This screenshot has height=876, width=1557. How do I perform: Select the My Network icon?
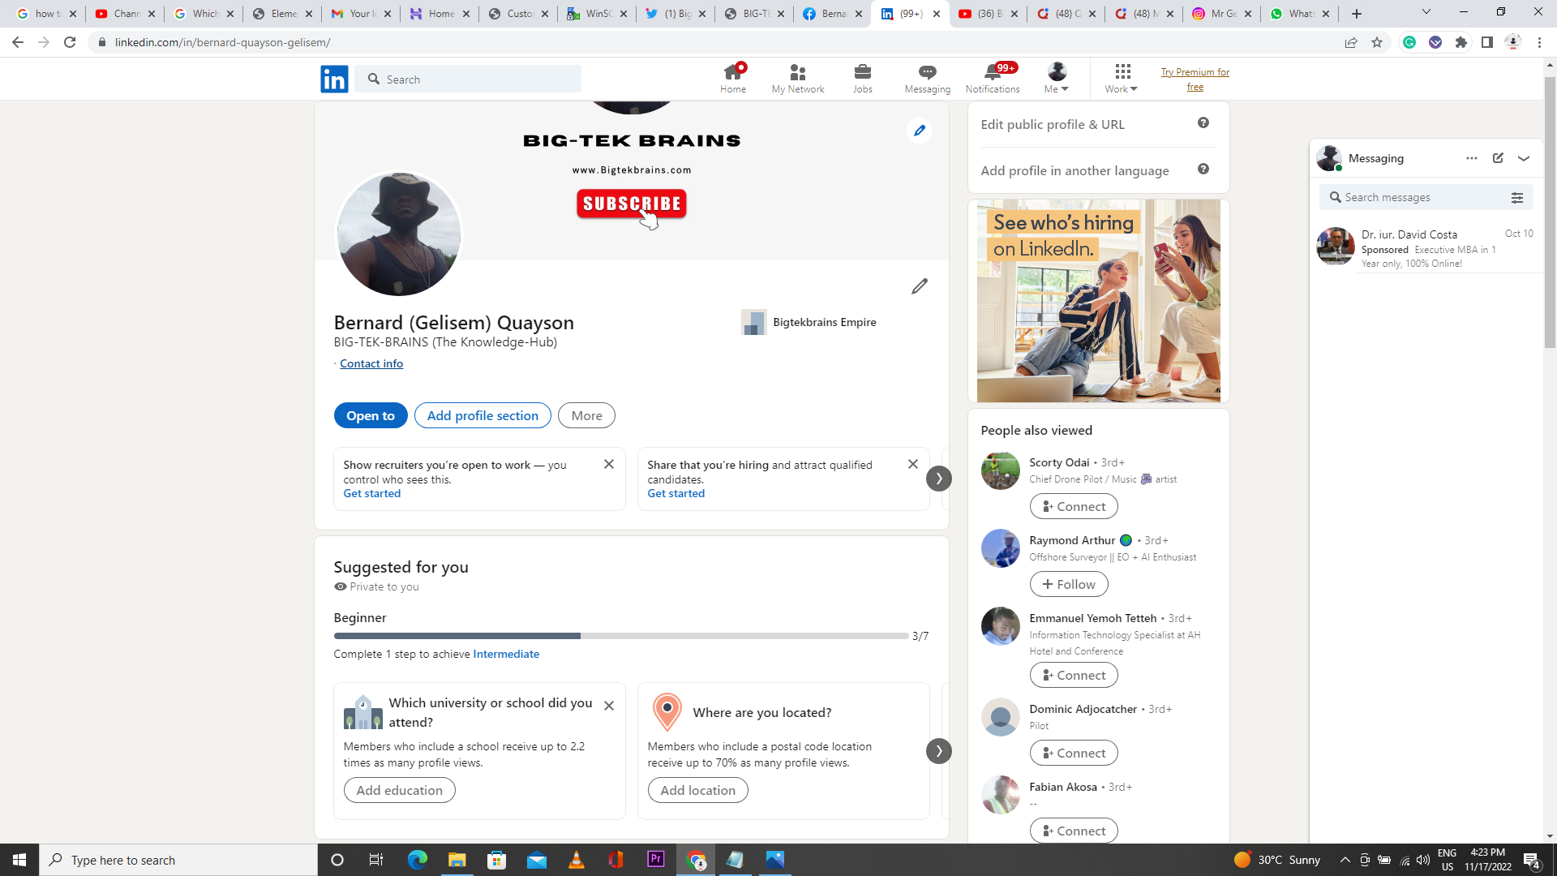pyautogui.click(x=797, y=78)
